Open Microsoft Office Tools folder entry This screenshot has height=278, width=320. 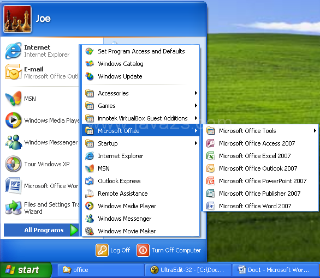pyautogui.click(x=261, y=131)
